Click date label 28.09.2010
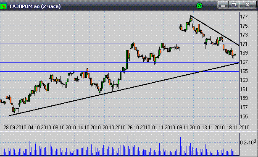The width and height of the screenshot is (258, 157). pos(15,128)
